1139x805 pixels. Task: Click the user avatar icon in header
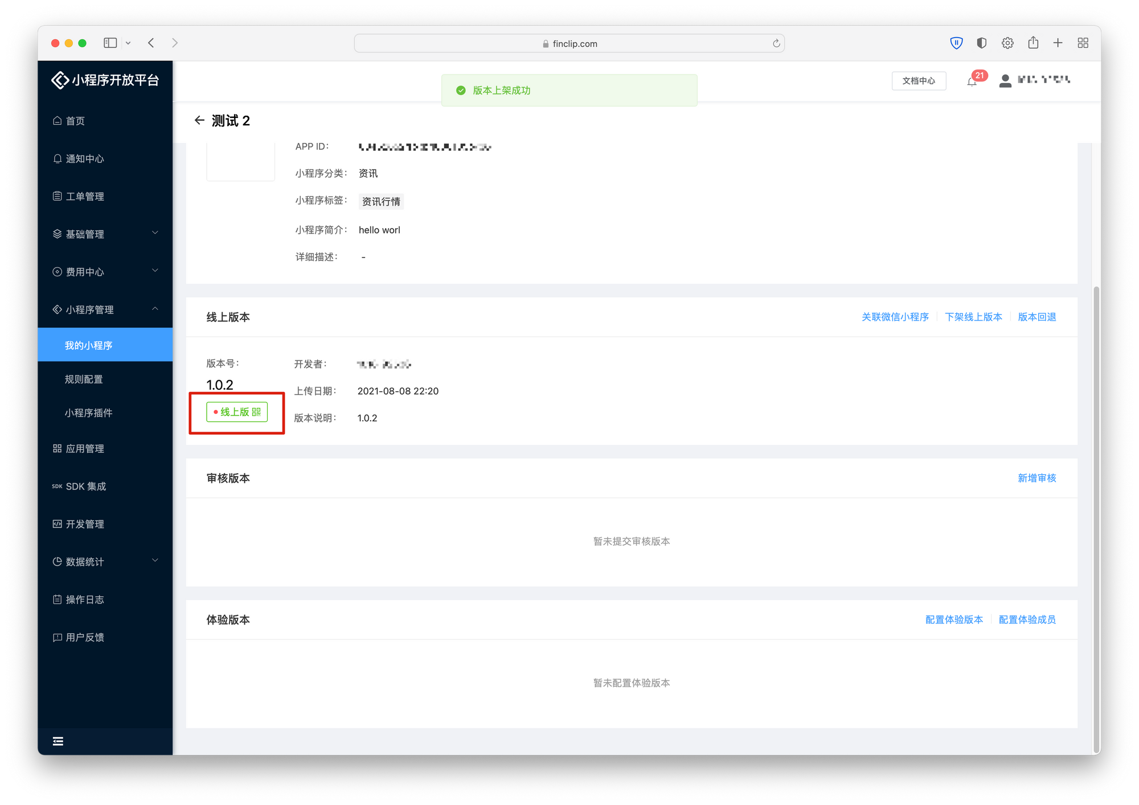tap(1005, 81)
